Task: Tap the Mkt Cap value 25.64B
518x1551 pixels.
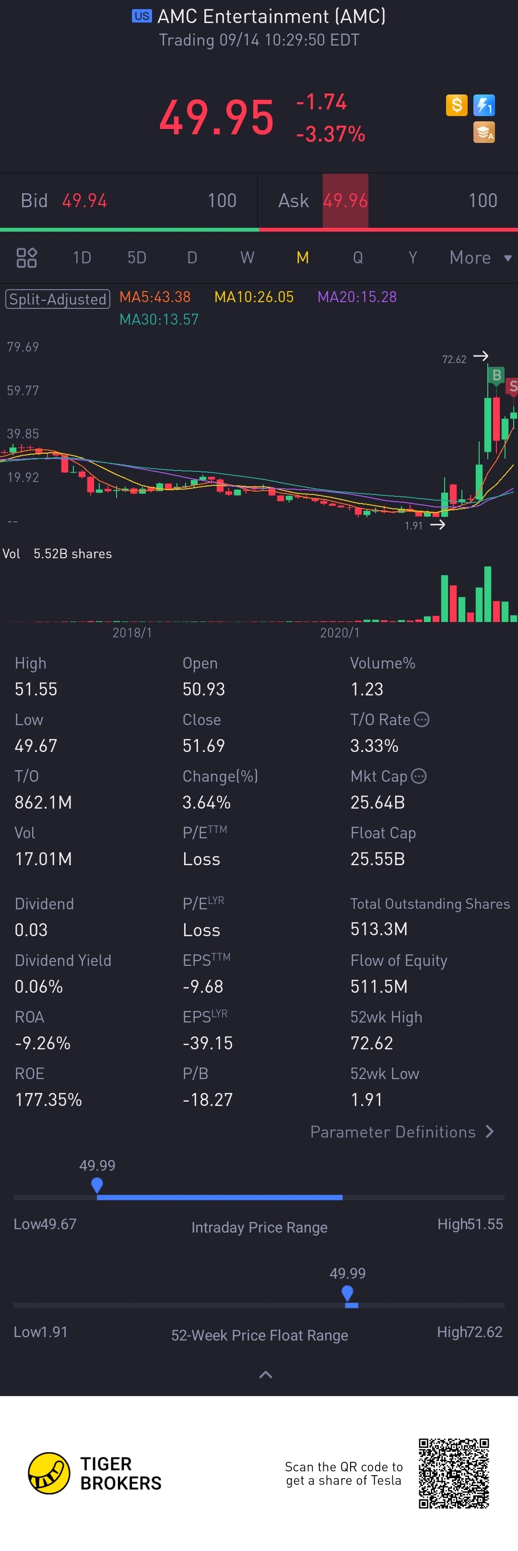Action: (377, 802)
